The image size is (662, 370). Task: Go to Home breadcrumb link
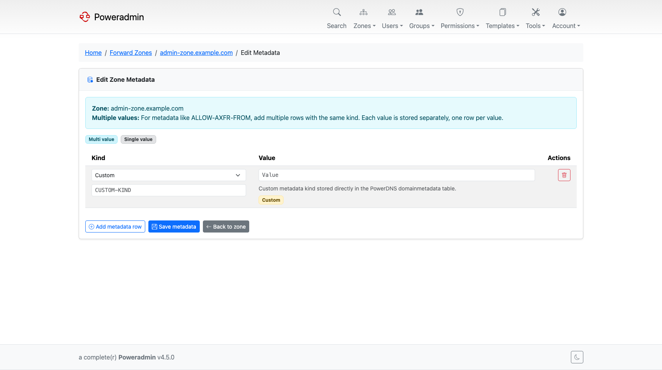(x=93, y=53)
